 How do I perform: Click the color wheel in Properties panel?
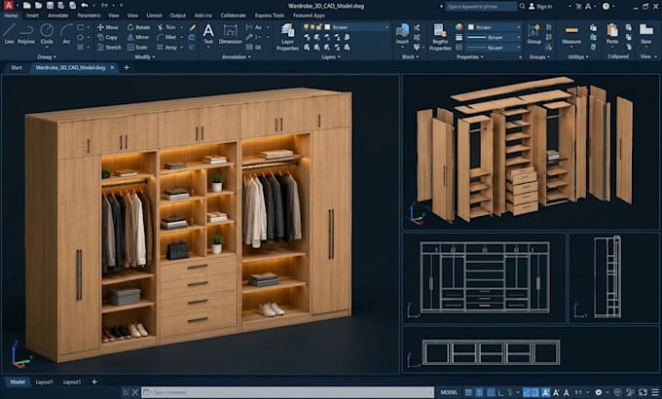459,27
